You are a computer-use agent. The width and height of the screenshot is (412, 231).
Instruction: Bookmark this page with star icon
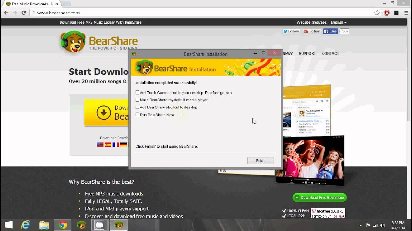[377, 13]
